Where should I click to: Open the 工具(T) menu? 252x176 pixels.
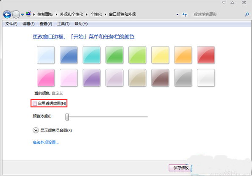64,24
